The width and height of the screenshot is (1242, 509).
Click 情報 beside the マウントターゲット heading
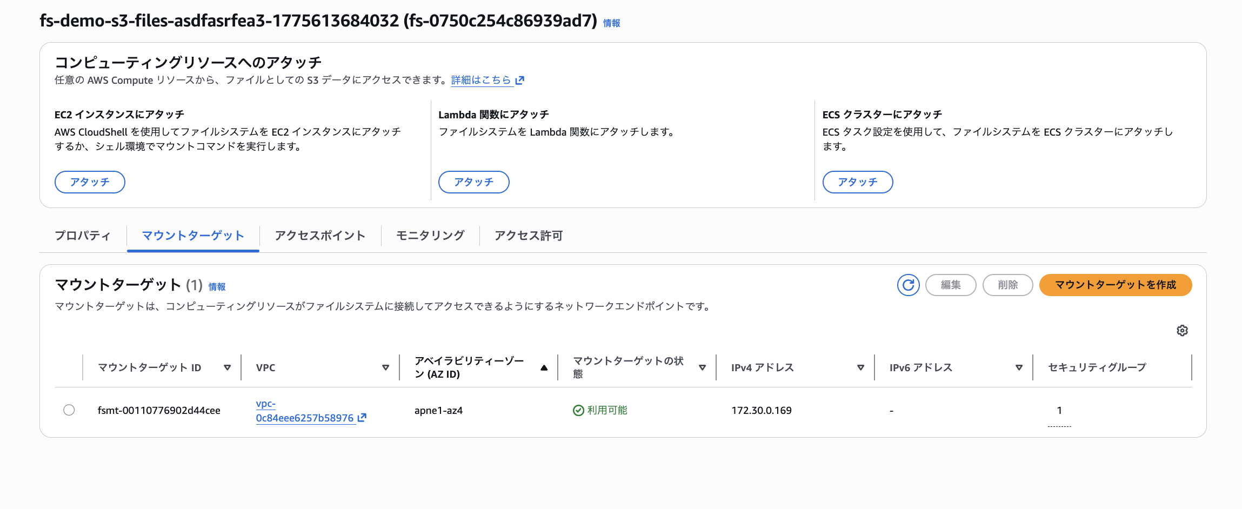tap(217, 287)
